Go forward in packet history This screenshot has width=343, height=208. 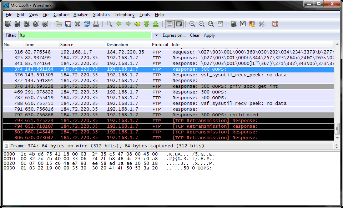128,24
